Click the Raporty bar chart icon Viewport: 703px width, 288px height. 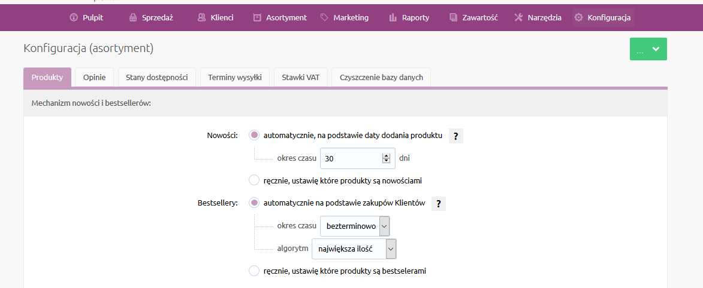tap(393, 17)
